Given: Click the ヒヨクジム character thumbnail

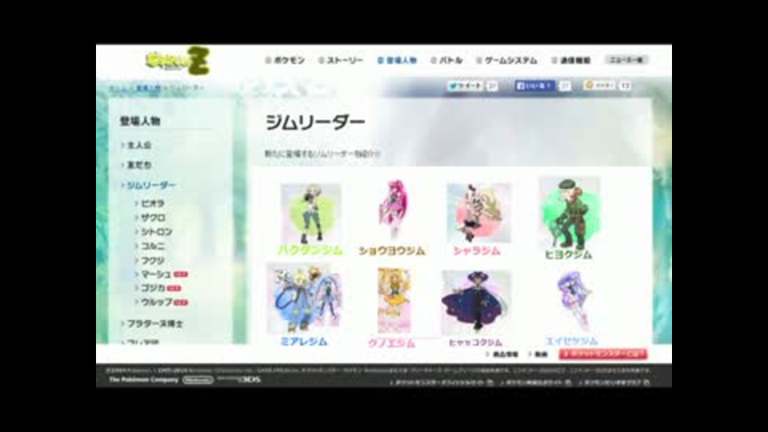Looking at the screenshot, I should coord(569,213).
